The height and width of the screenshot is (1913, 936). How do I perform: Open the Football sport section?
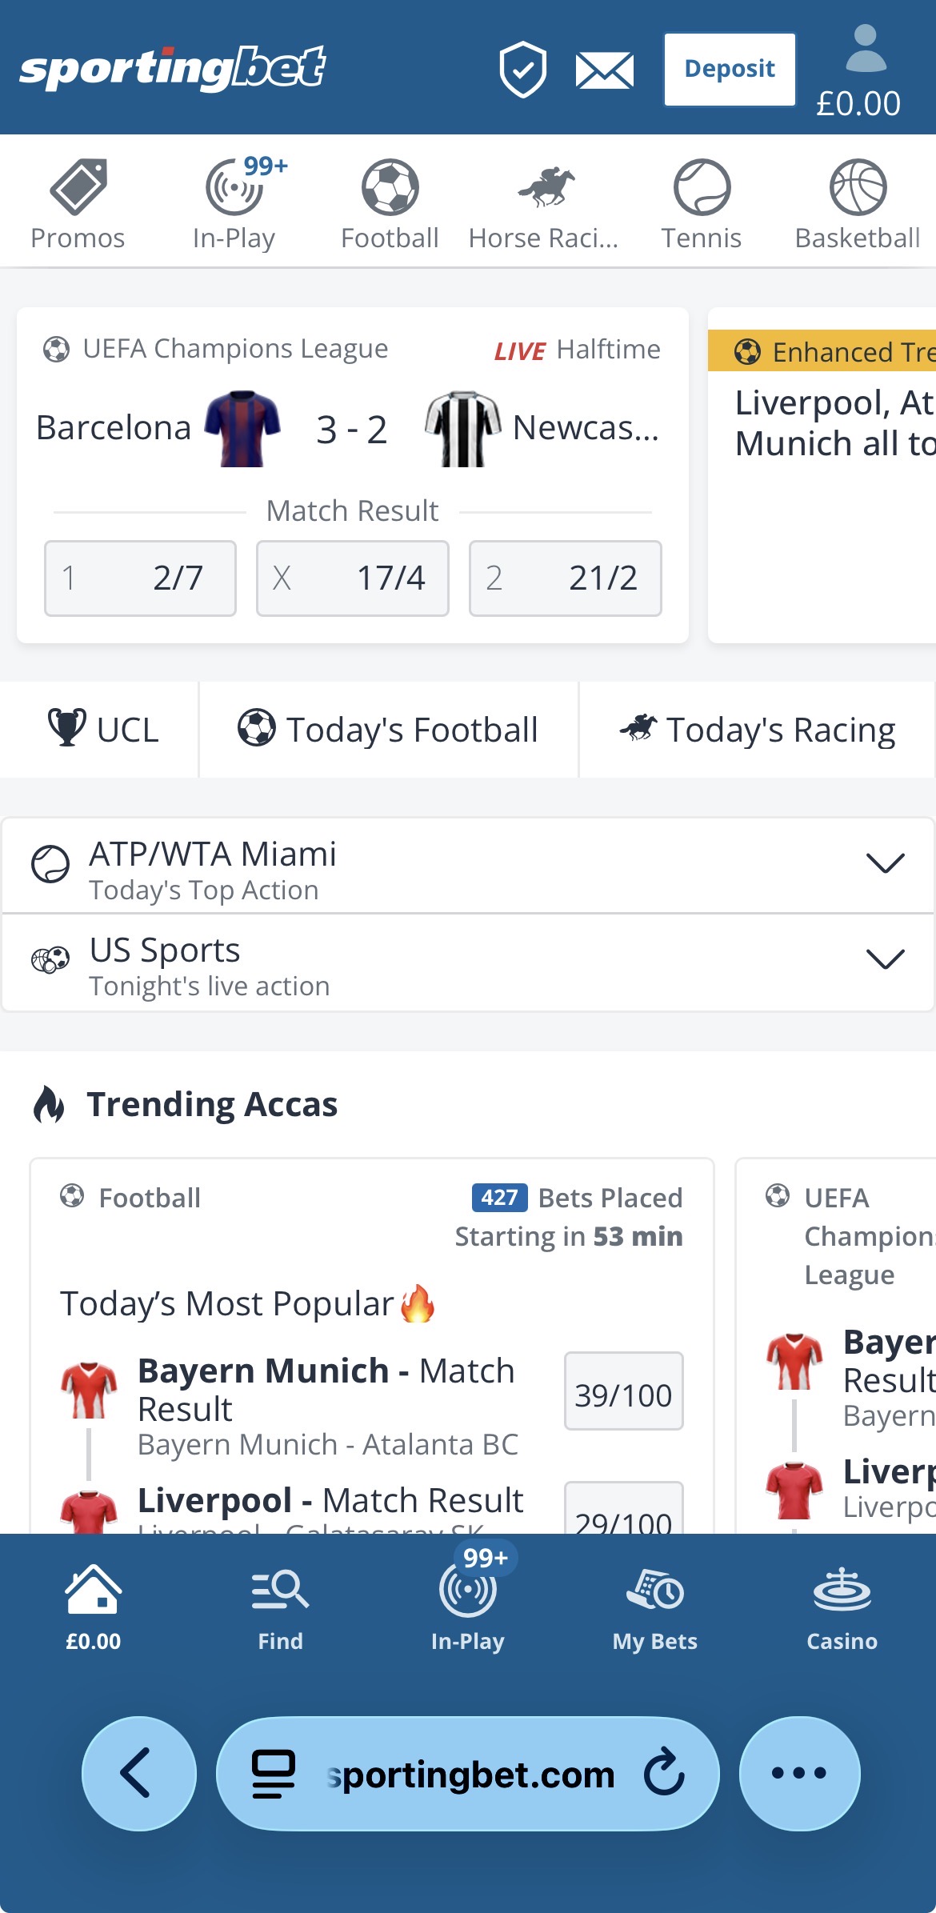click(390, 200)
